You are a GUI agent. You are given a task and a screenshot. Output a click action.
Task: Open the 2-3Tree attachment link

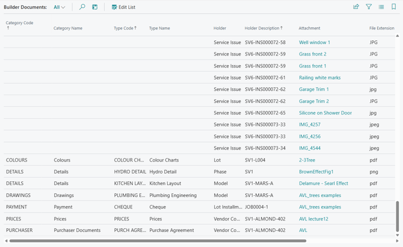(x=307, y=160)
